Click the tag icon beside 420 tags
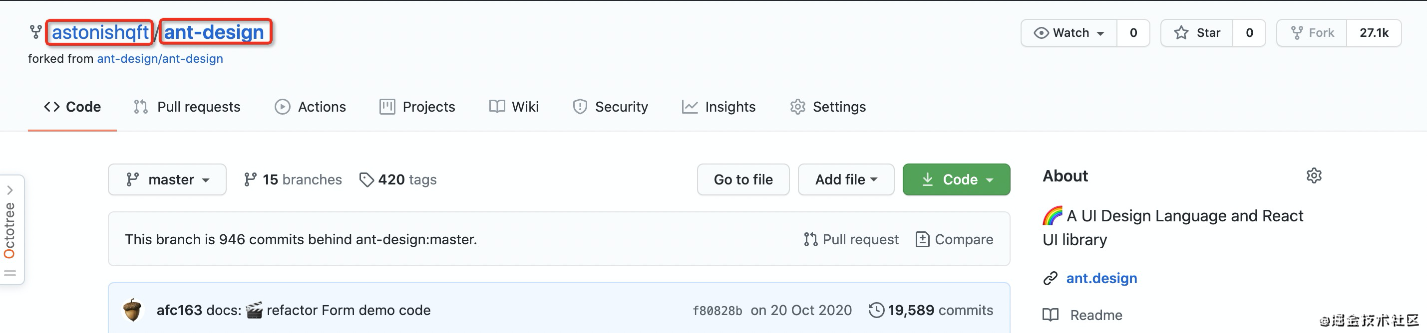This screenshot has width=1427, height=333. pyautogui.click(x=366, y=179)
